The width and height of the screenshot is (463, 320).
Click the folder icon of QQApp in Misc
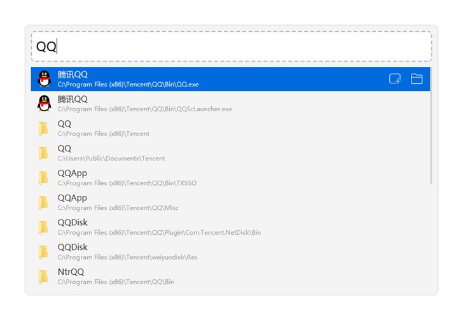click(43, 203)
